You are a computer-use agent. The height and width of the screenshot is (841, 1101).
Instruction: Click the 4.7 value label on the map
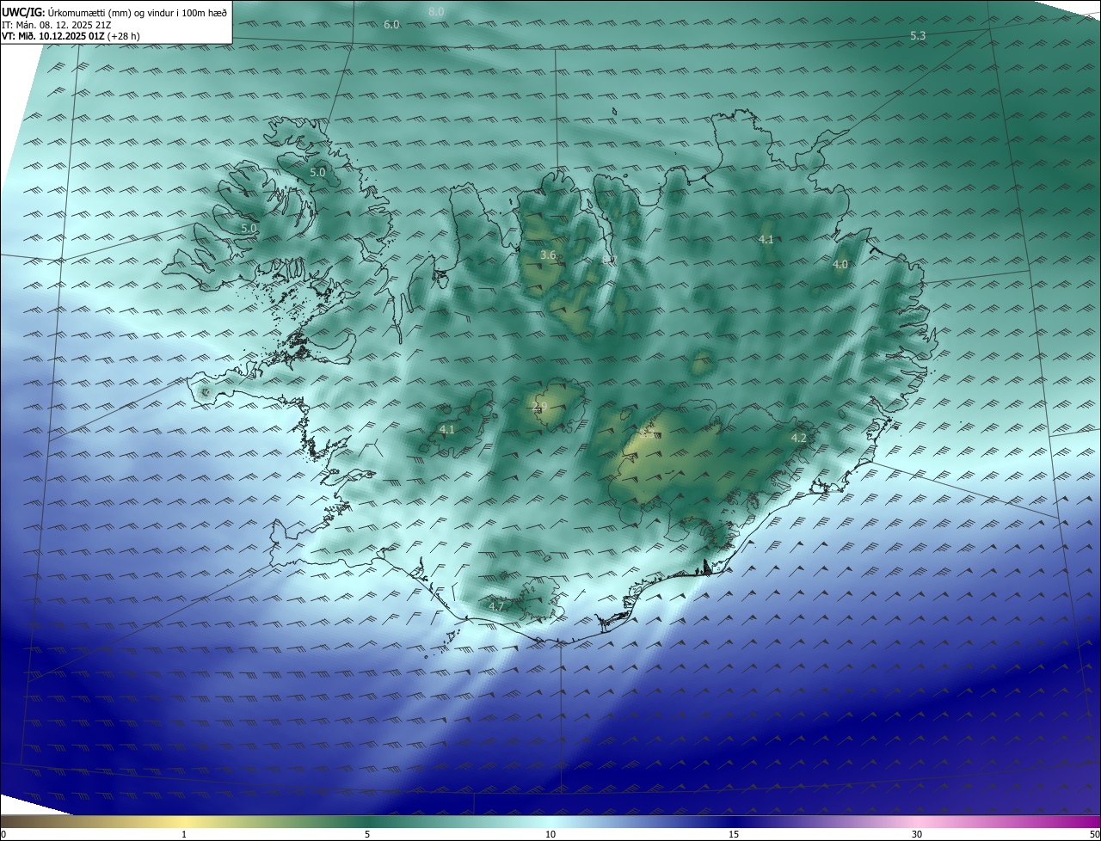pyautogui.click(x=496, y=606)
